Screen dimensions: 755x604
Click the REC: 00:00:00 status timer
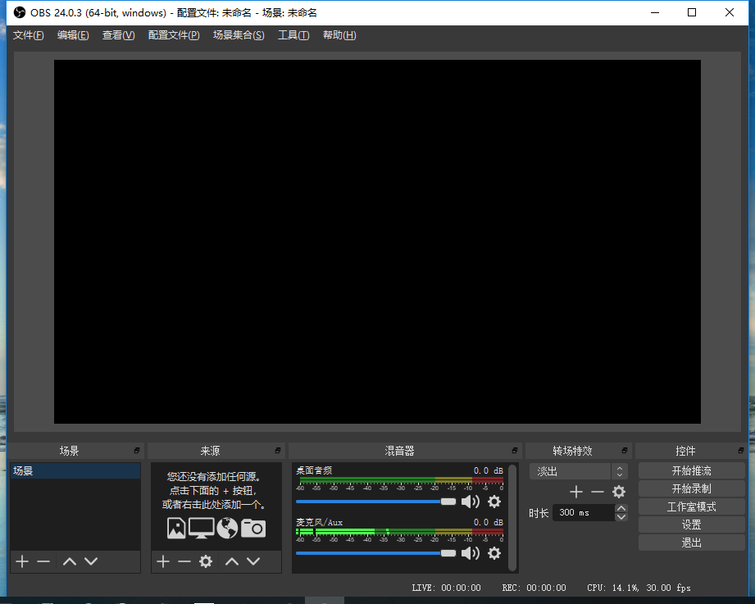(x=534, y=588)
